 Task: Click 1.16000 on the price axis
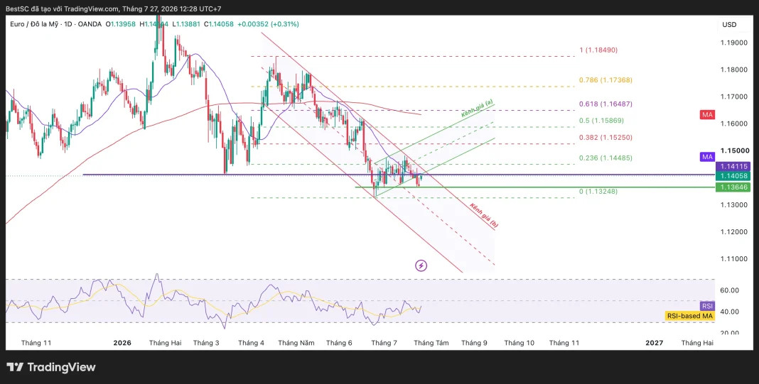point(733,124)
